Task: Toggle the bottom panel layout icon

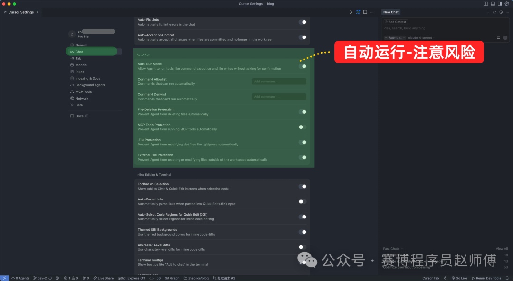Action: tap(493, 4)
